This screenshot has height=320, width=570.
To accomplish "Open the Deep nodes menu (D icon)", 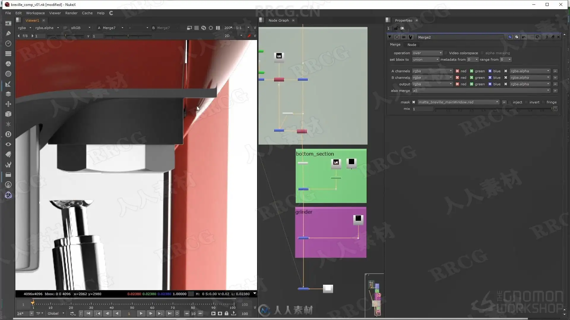I will [x=8, y=134].
